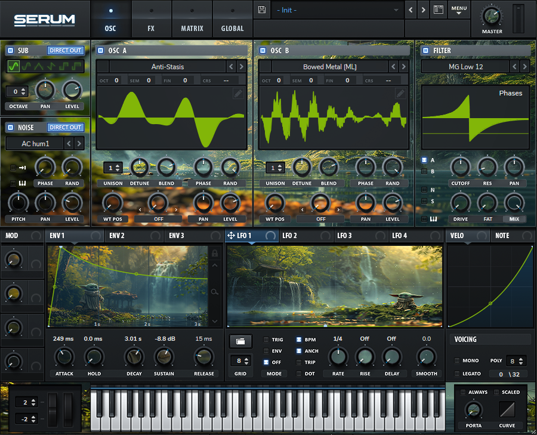537x435 pixels.
Task: Open the Bowed Metal [ML] wavetable selector
Action: [330, 67]
